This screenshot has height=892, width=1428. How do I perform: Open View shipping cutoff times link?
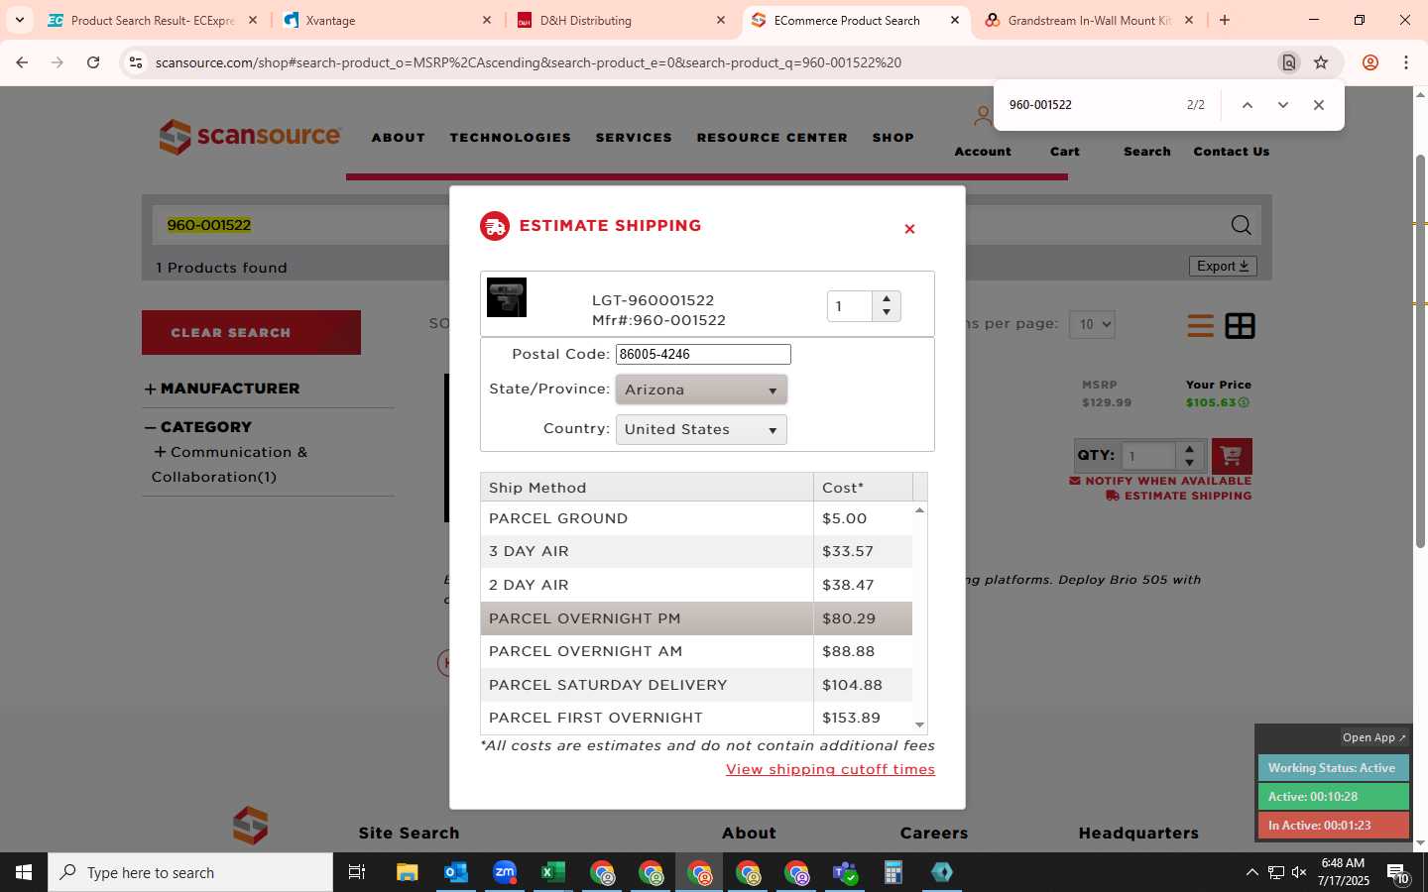point(830,769)
